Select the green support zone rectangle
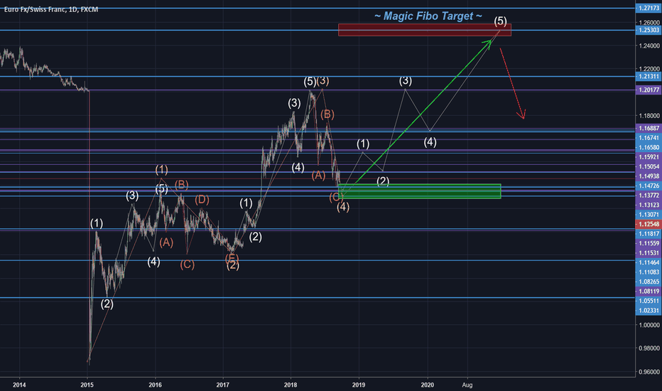This screenshot has width=662, height=391. 420,191
